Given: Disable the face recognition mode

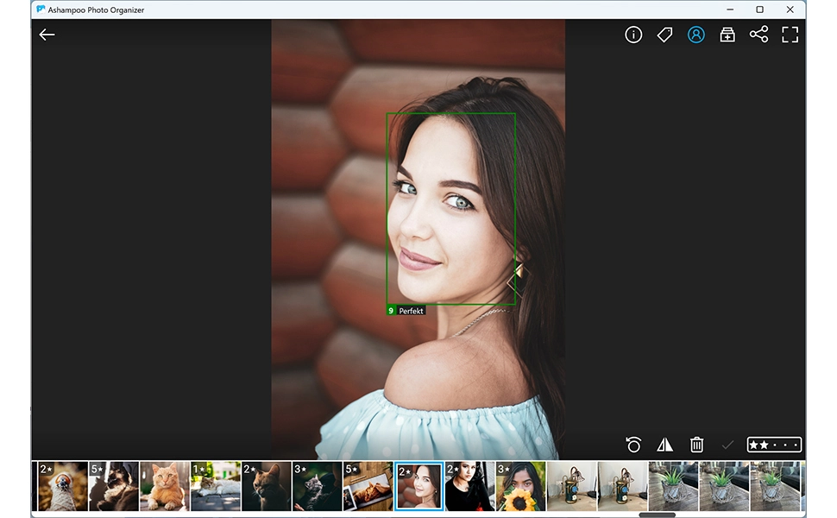Looking at the screenshot, I should pyautogui.click(x=696, y=35).
